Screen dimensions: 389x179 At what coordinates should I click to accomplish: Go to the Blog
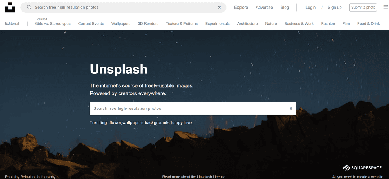tap(285, 8)
